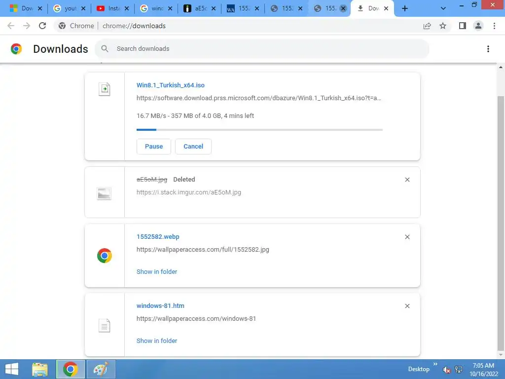505x379 pixels.
Task: Open the windows-81.htm file link
Action: click(x=160, y=305)
